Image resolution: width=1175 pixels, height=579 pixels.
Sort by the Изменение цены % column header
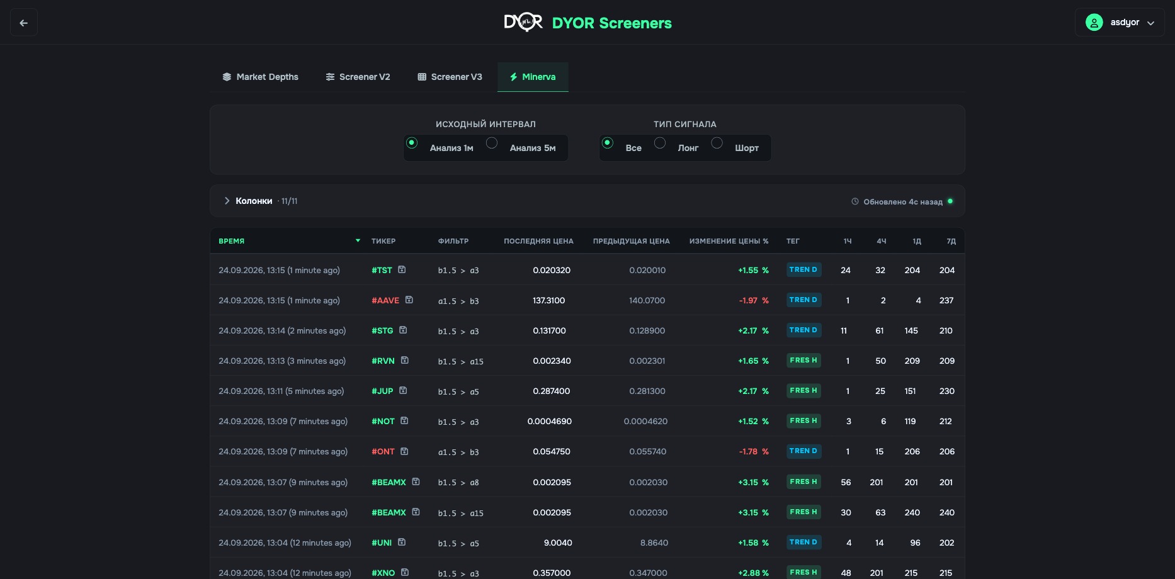tap(729, 241)
